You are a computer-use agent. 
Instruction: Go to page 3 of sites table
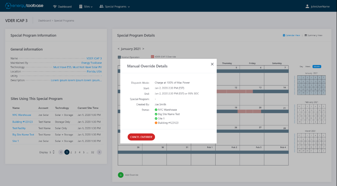point(75,152)
